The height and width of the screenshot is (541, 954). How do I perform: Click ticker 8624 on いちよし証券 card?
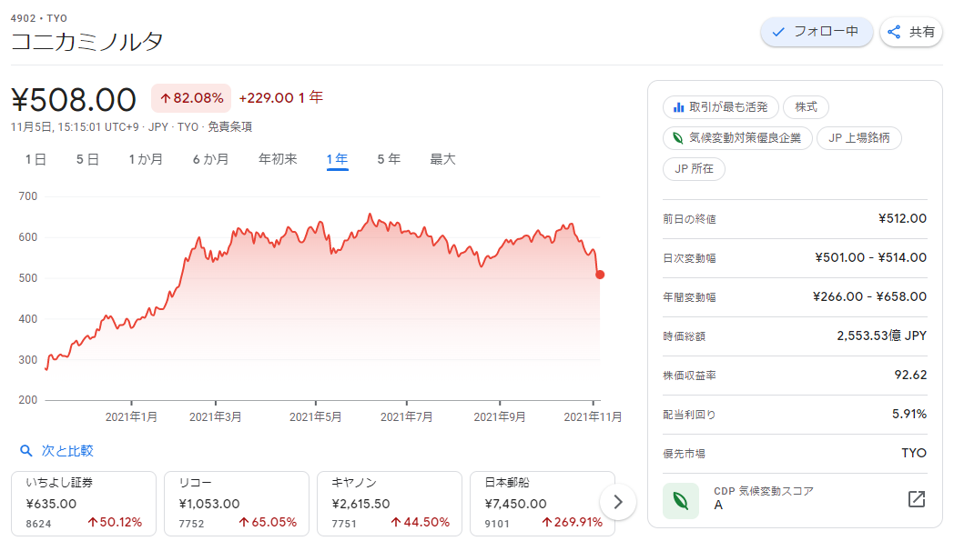pos(38,524)
